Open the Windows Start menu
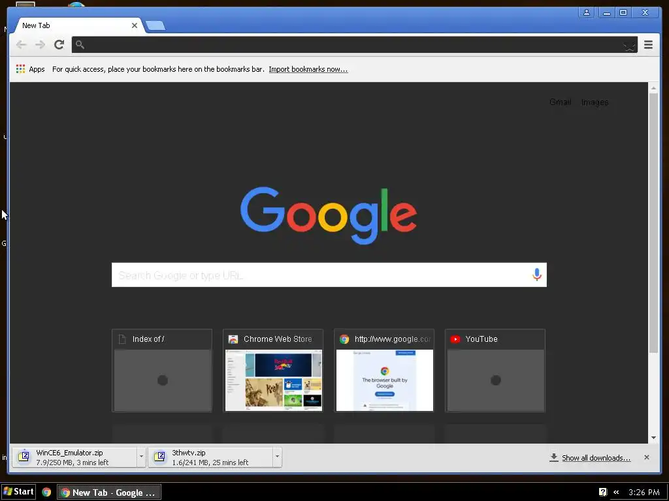The width and height of the screenshot is (669, 501). pos(18,492)
